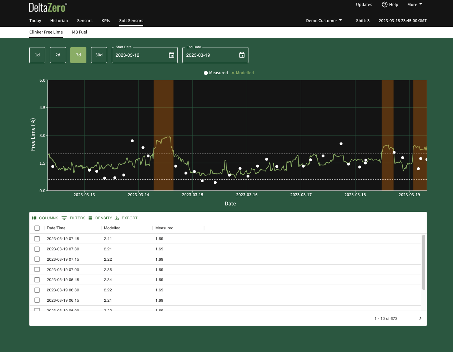Change table row Density setting
The height and width of the screenshot is (352, 453).
pos(100,218)
